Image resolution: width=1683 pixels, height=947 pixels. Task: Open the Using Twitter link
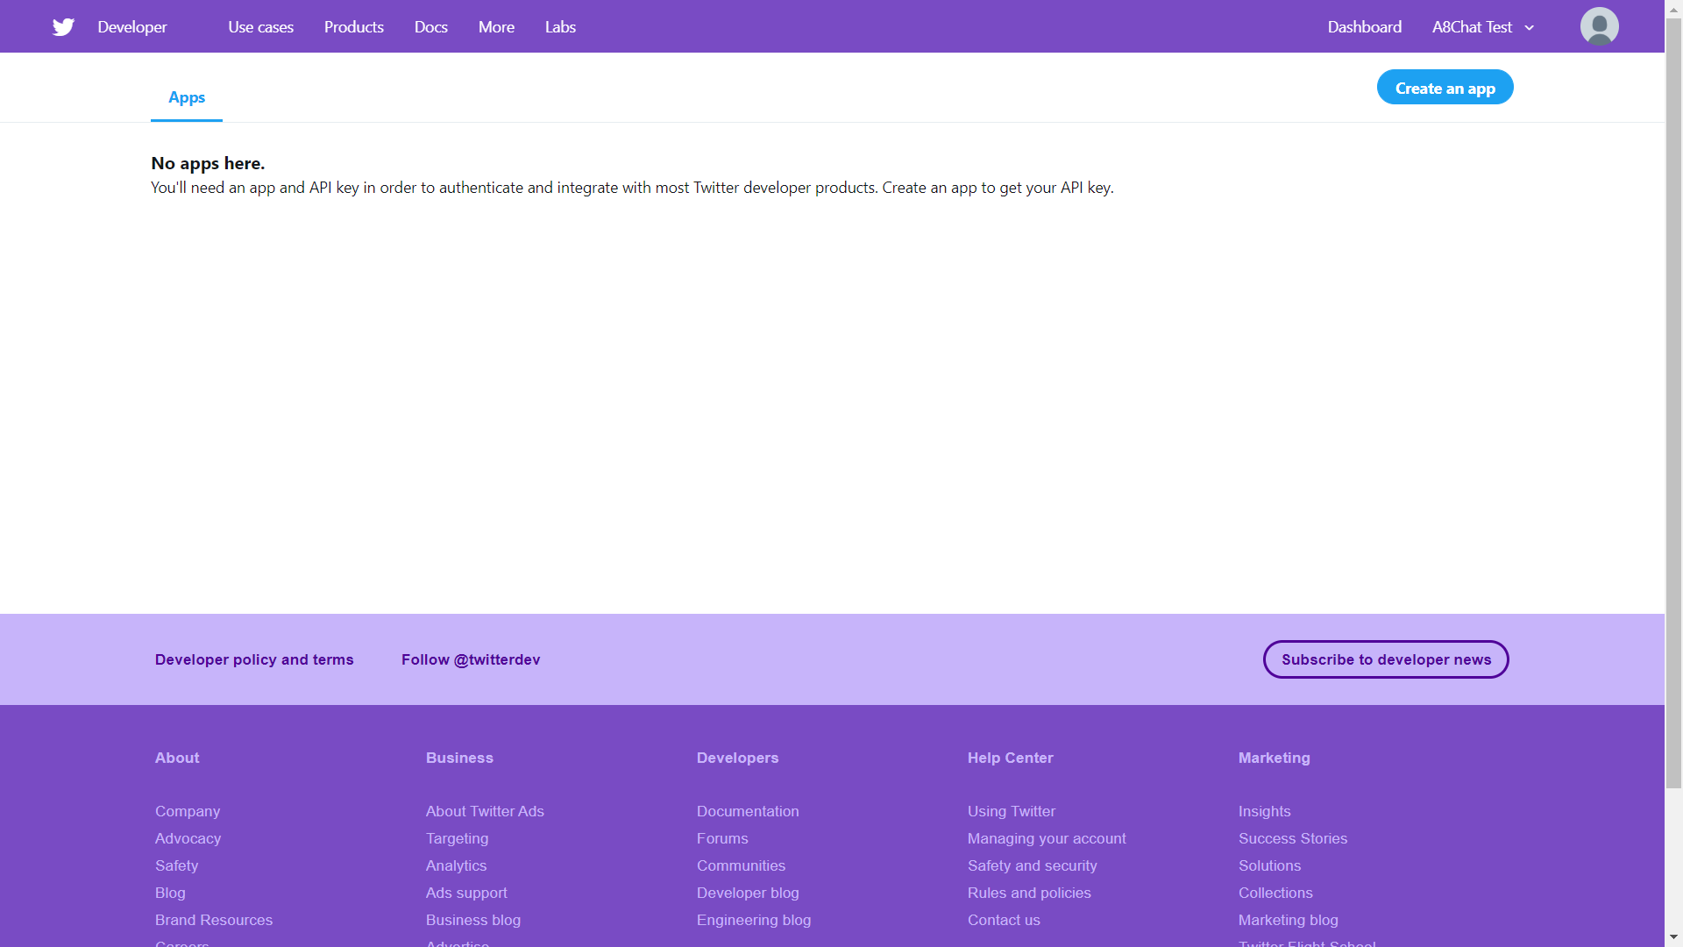(x=1012, y=811)
